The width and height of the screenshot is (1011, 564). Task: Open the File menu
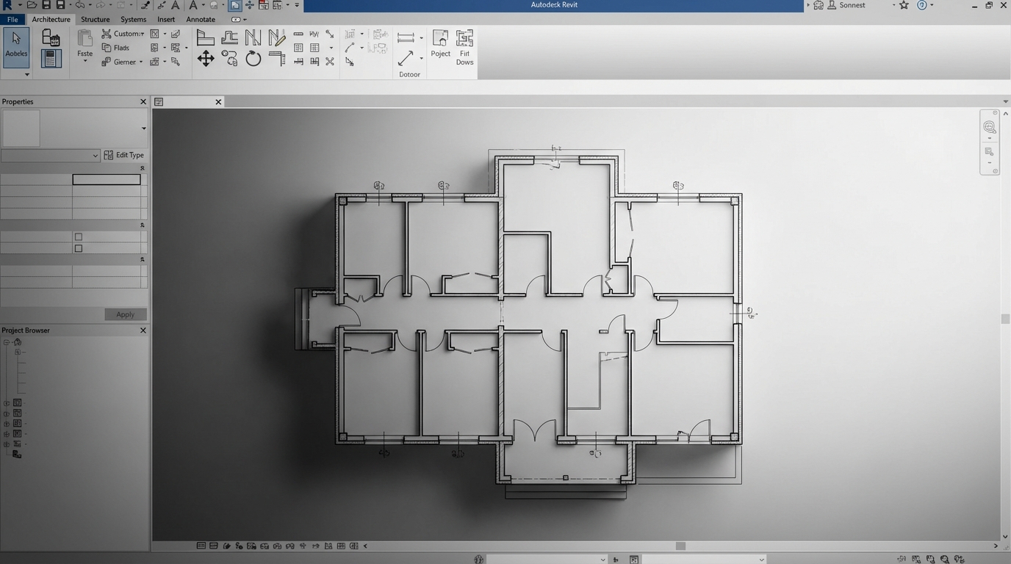(12, 19)
